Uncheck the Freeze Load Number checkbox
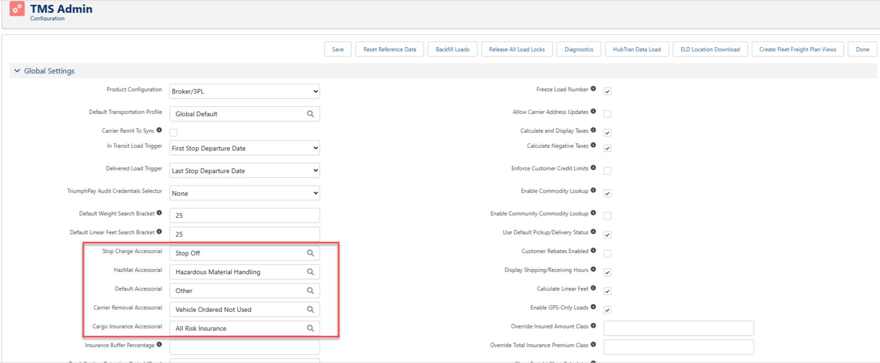This screenshot has width=880, height=363. [608, 91]
